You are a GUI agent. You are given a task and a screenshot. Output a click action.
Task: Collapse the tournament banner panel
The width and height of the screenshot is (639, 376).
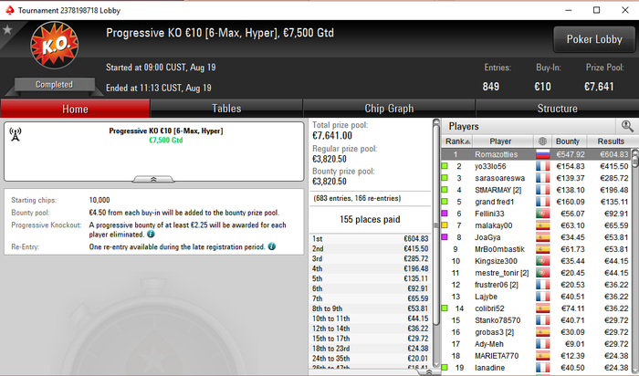[x=153, y=179]
